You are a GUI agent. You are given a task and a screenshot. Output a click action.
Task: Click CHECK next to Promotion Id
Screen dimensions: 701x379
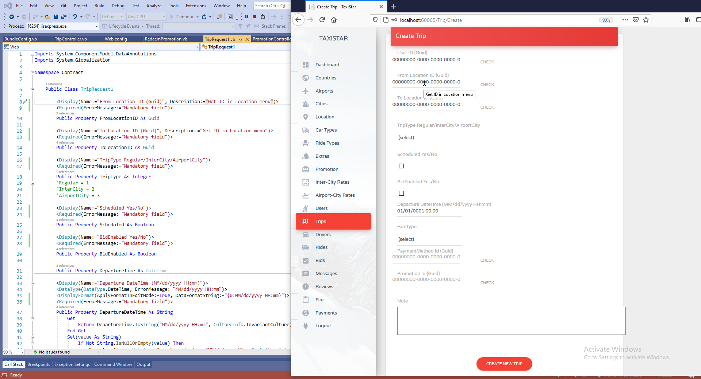(487, 283)
